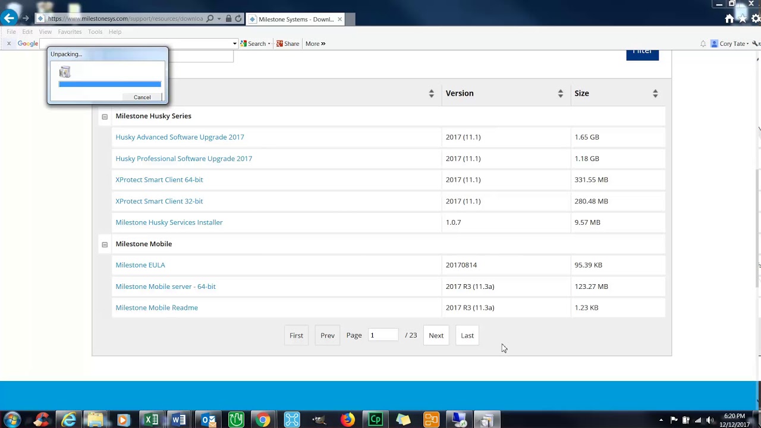Open Firefox from the taskbar
Viewport: 761px width, 428px height.
[348, 420]
